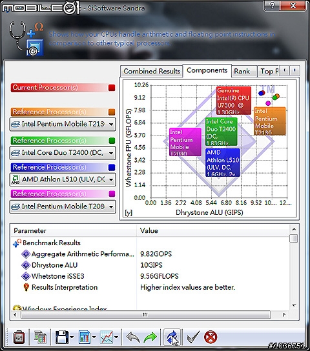Open the module options icon in the bottom toolbar
Viewport: 310px width, 351px height.
(19, 337)
